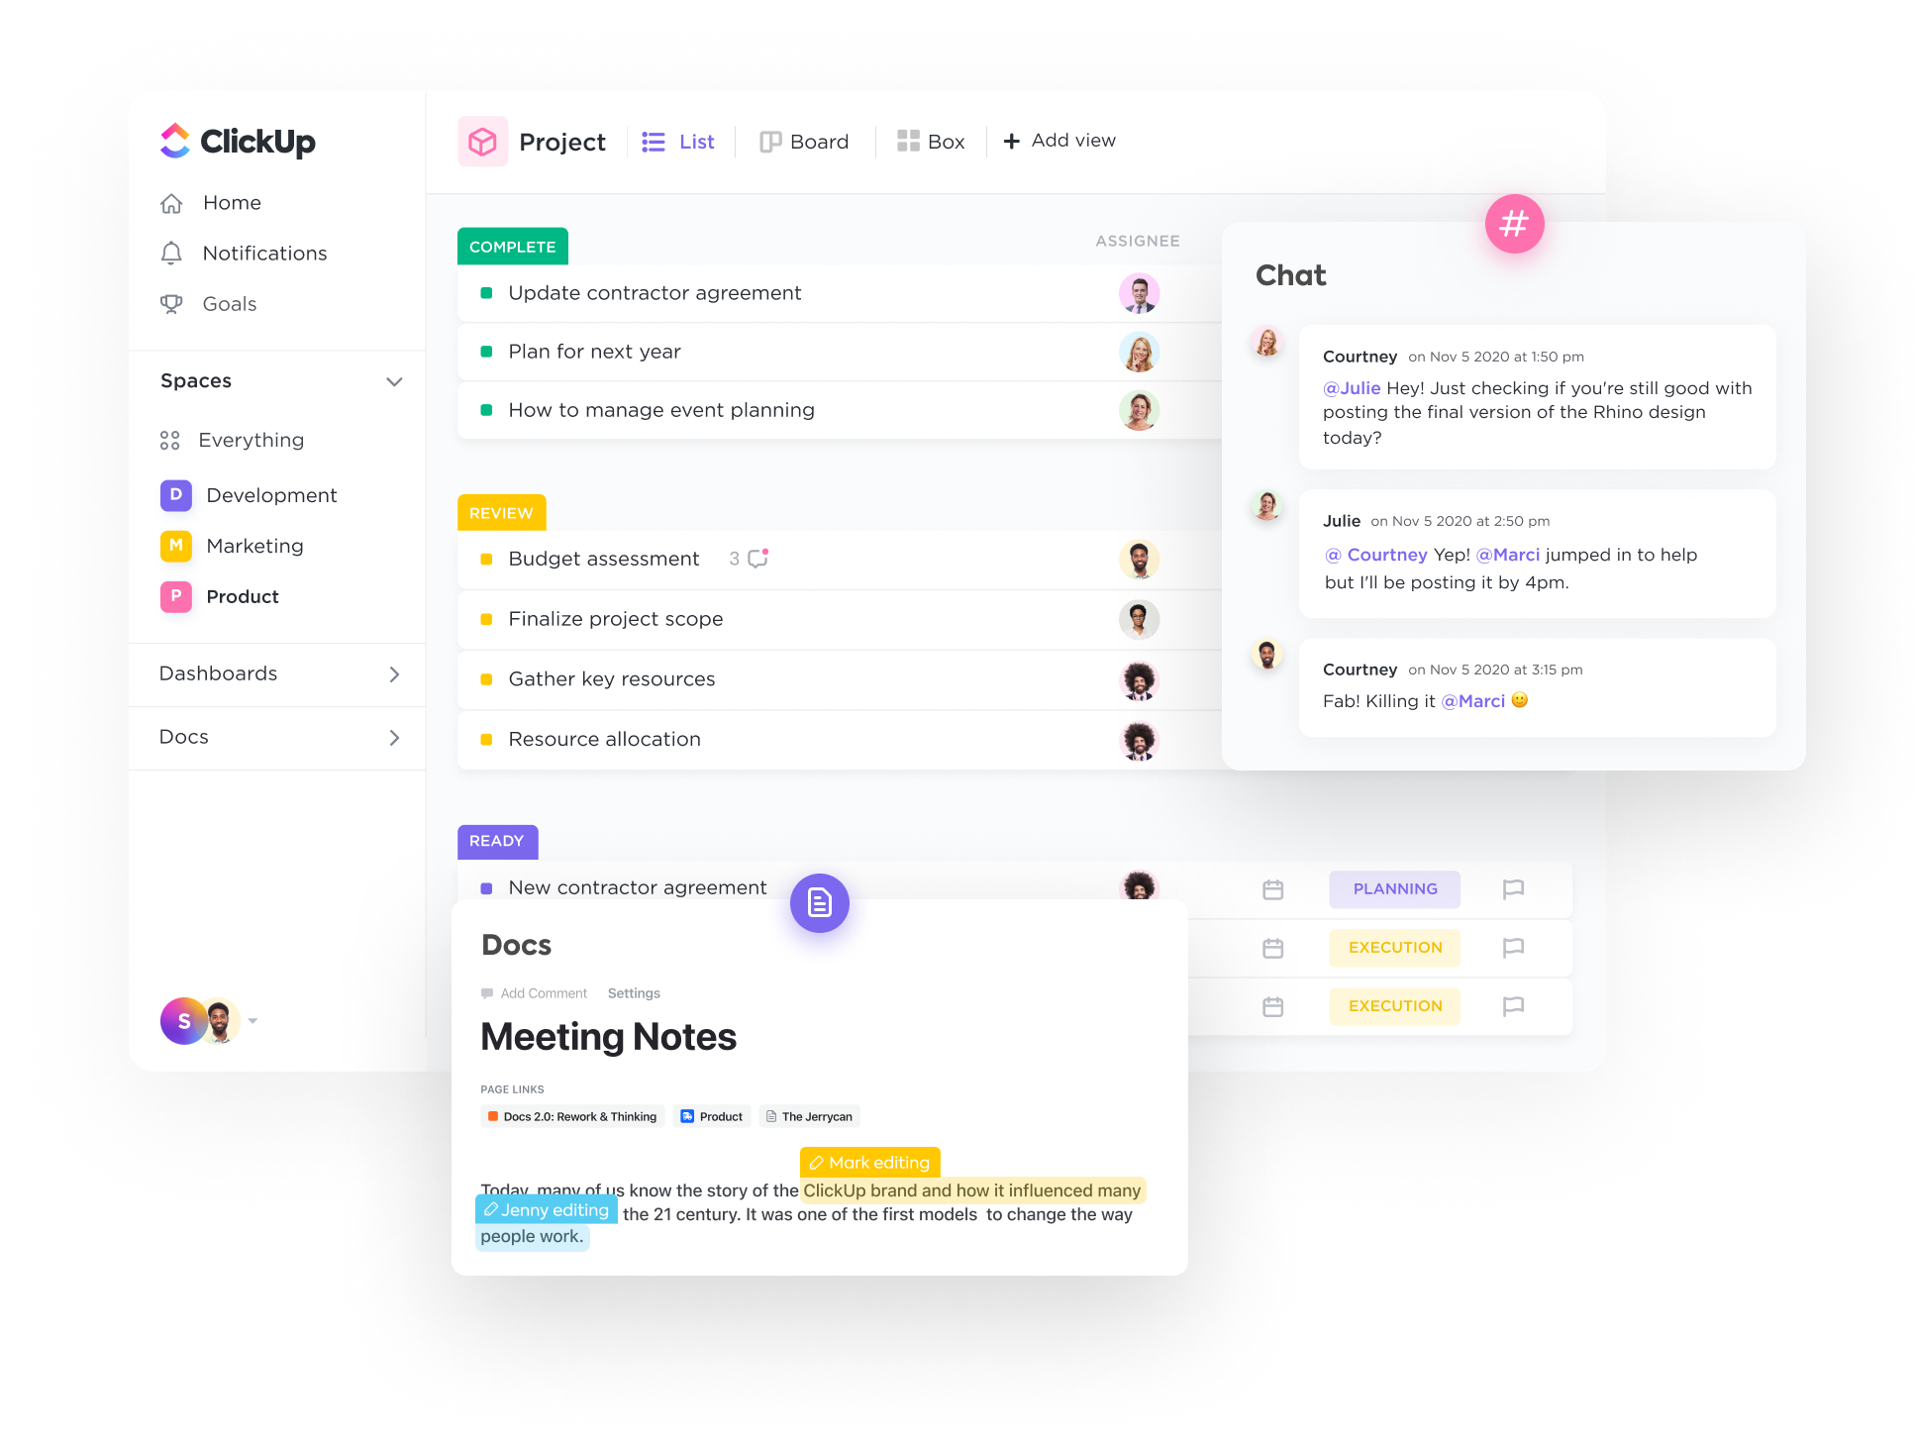The width and height of the screenshot is (1915, 1443).
Task: Click the Settings button in Docs
Action: pos(634,992)
